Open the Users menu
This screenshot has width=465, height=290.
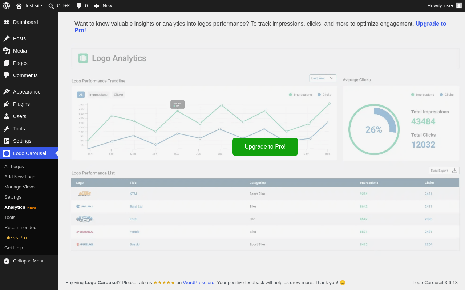coord(29,116)
